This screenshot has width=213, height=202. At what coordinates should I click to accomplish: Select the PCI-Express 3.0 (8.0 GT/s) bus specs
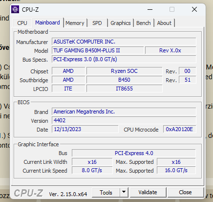click(124, 59)
